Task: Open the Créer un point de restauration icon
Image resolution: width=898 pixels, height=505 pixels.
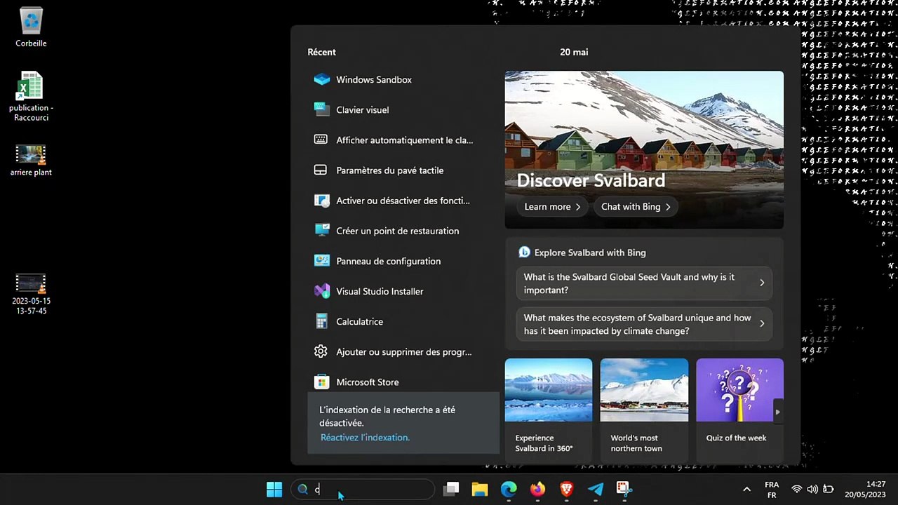Action: pos(322,231)
